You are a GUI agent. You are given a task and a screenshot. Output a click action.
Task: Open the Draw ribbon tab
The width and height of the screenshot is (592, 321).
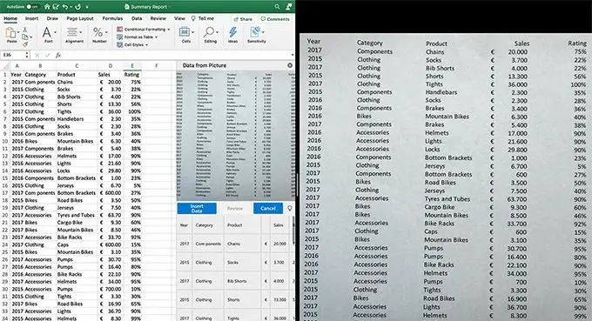[52, 18]
